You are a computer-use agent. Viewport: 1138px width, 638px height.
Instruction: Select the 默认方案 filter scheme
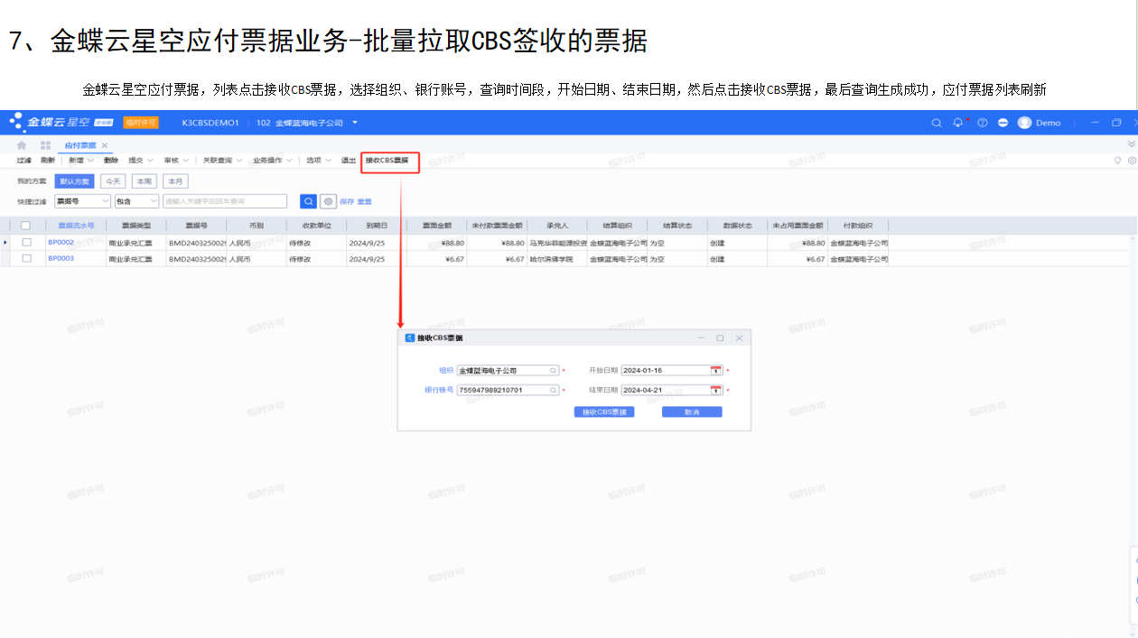click(x=74, y=180)
